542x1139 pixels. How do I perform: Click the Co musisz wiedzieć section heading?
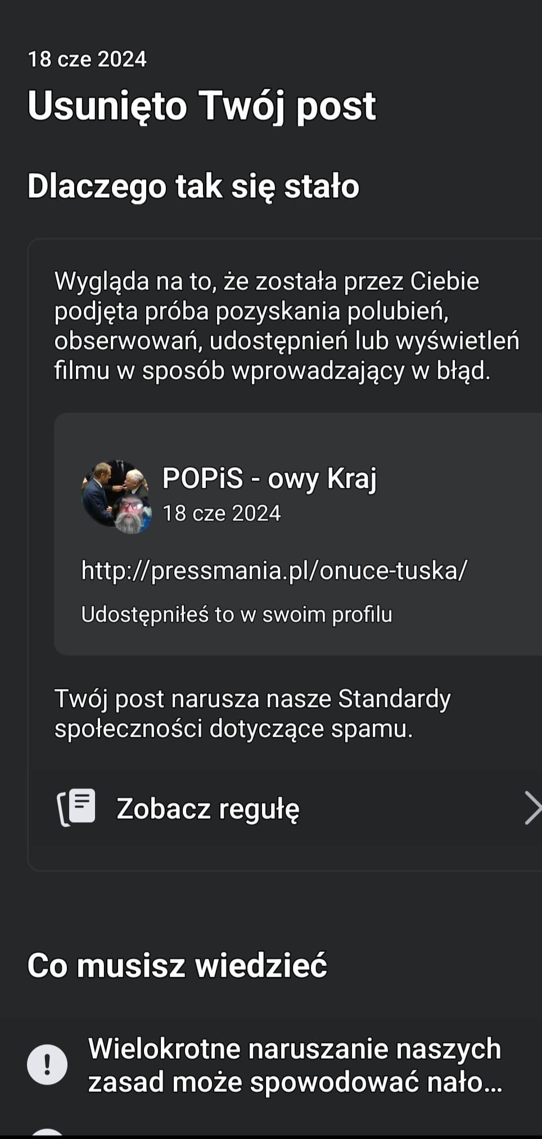point(177,965)
